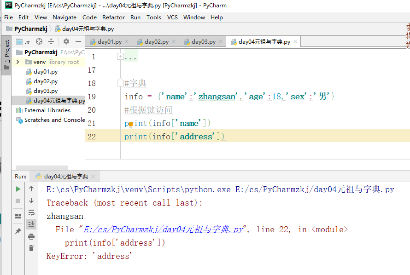
Task: Expand the folded code on line 1
Action: point(120,56)
